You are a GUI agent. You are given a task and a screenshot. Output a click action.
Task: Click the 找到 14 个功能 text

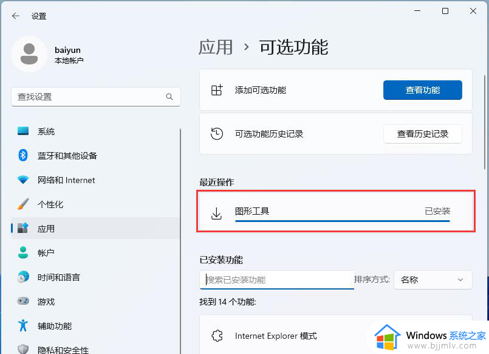point(228,302)
